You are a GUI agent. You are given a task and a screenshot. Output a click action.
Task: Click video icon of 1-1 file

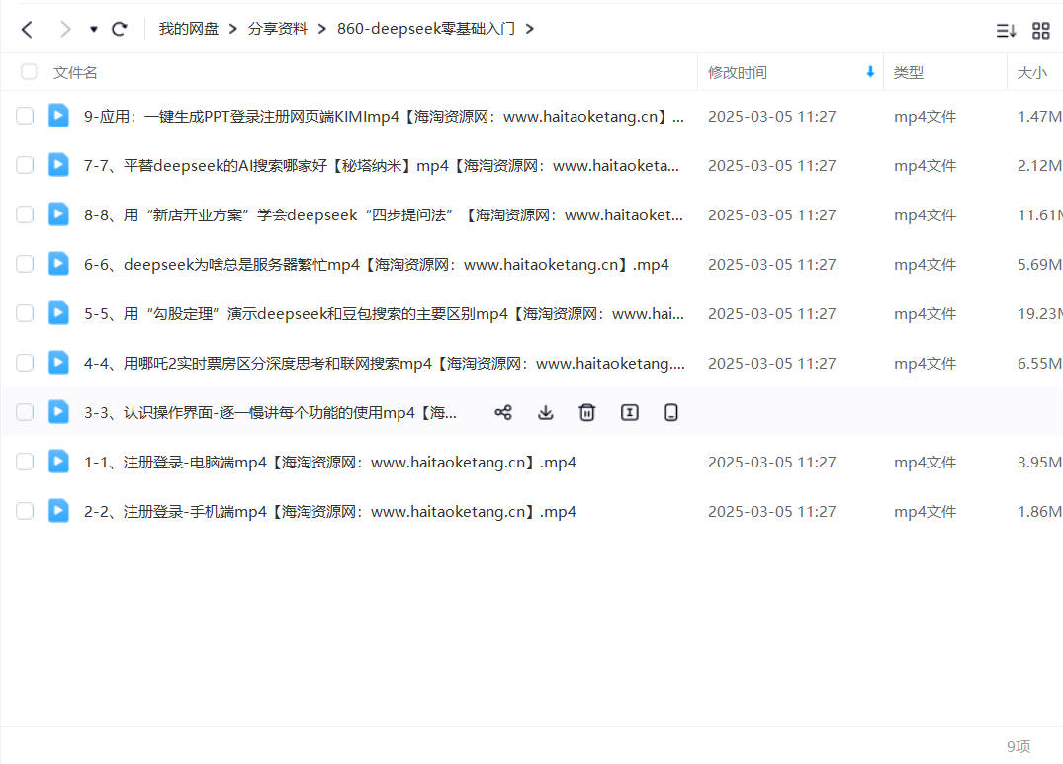[x=58, y=462]
